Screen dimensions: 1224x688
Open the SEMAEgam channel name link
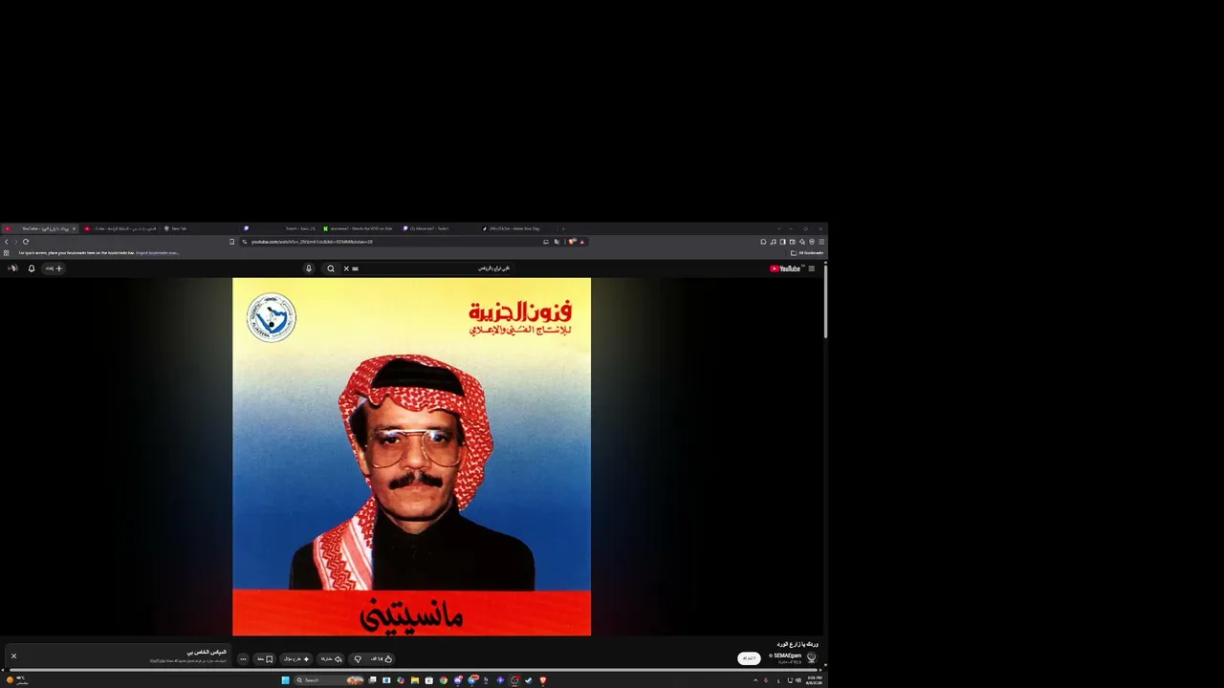786,656
